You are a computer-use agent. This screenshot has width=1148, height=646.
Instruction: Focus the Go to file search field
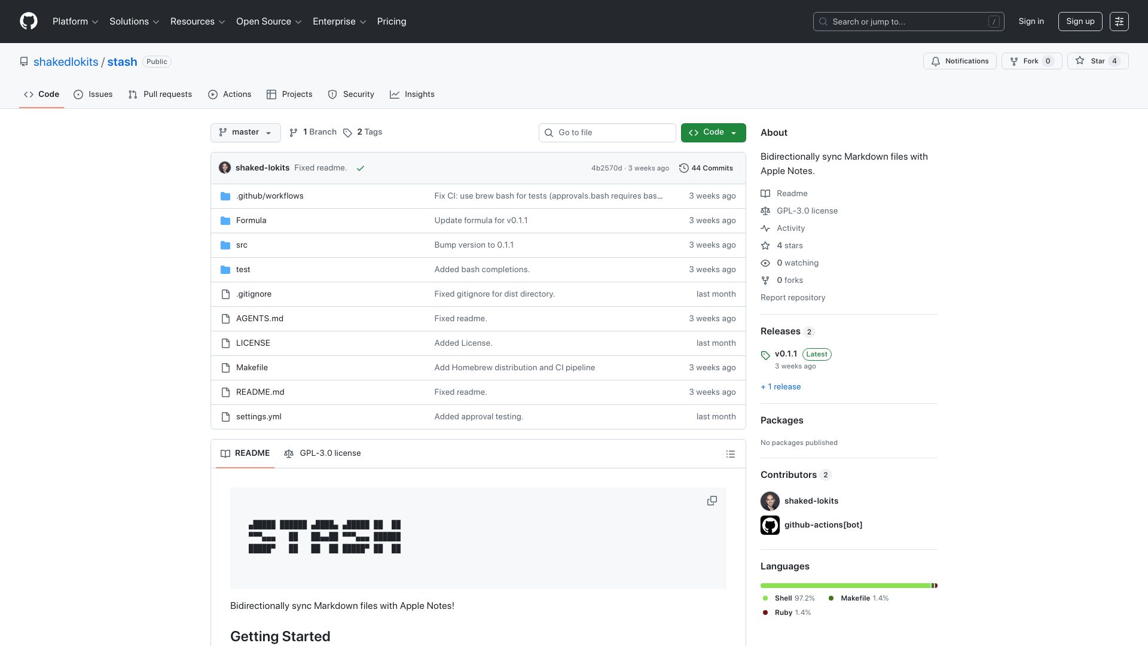[x=607, y=133]
